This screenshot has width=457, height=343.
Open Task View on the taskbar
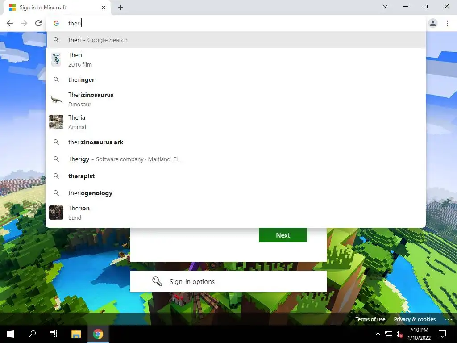coord(54,334)
